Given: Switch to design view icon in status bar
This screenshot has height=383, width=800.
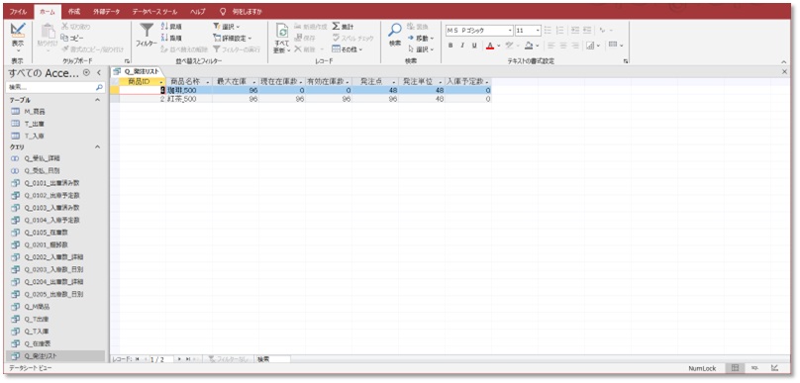Looking at the screenshot, I should coord(774,368).
